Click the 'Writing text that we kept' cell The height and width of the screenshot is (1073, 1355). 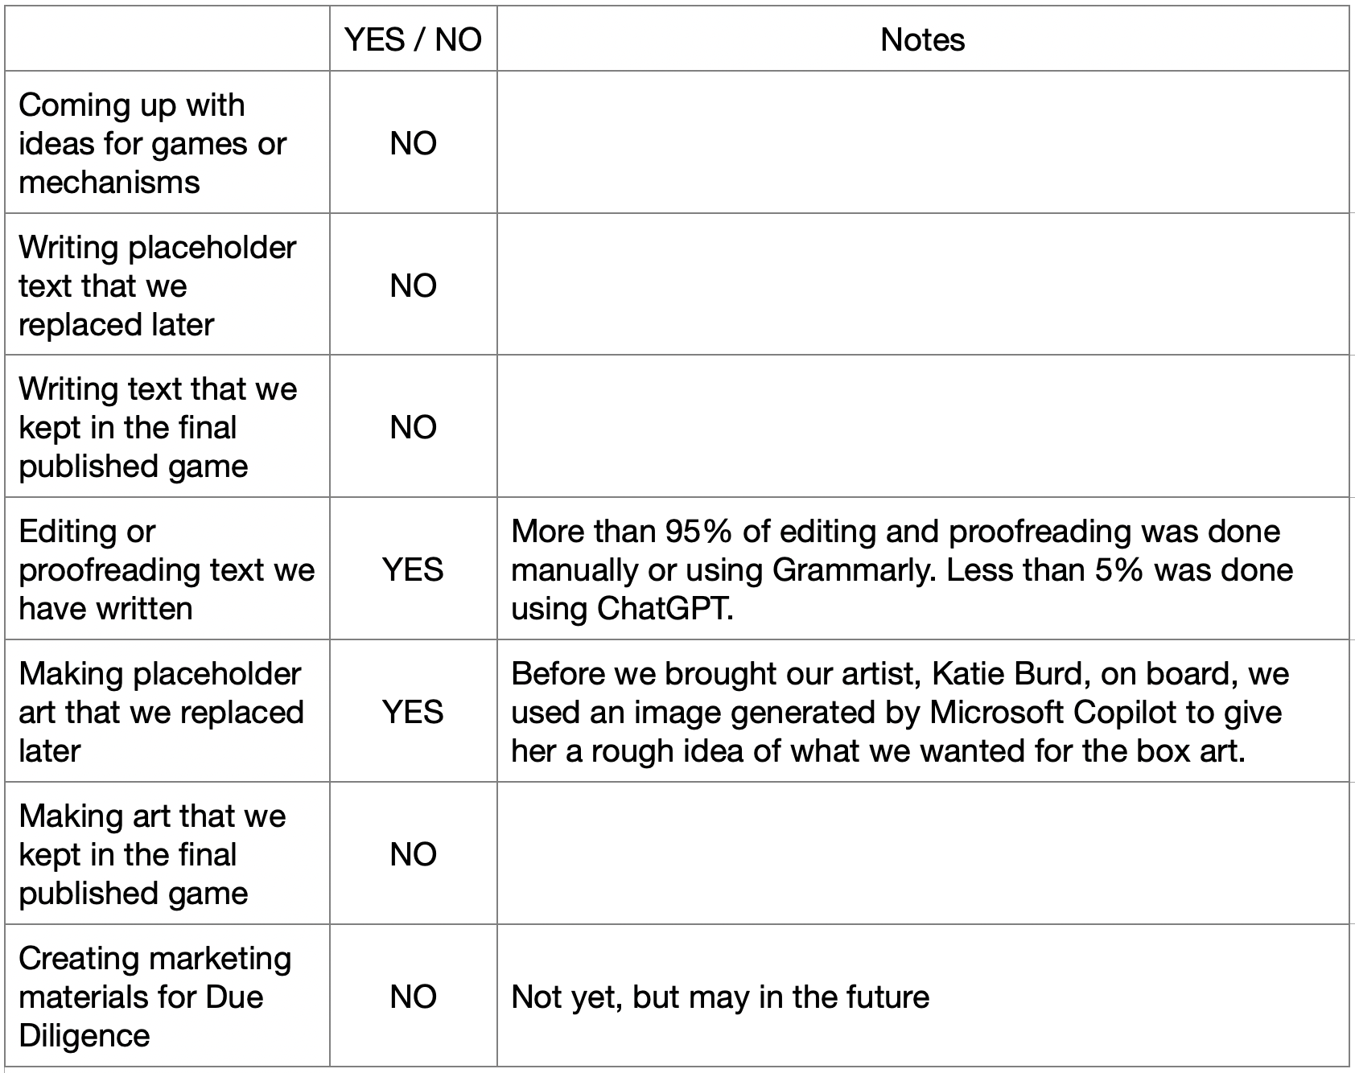[167, 427]
